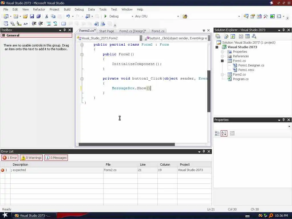
Task: Toggle the 0 Messages filter button
Action: point(56,158)
